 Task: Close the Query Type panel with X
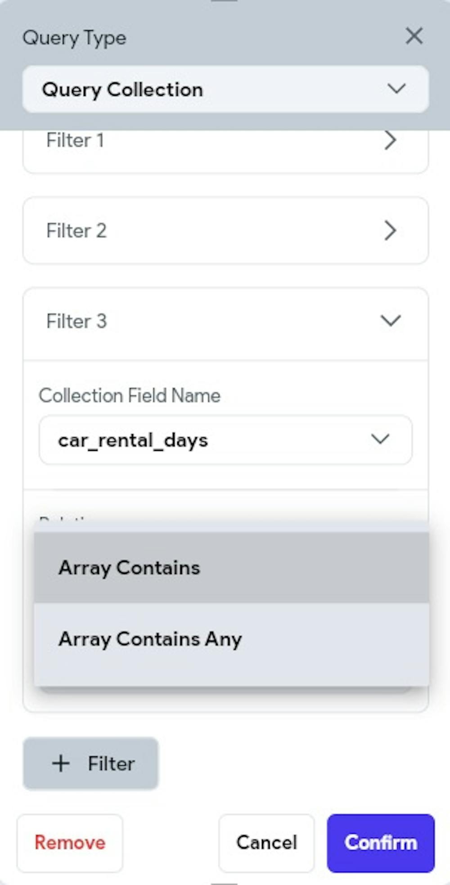[414, 36]
